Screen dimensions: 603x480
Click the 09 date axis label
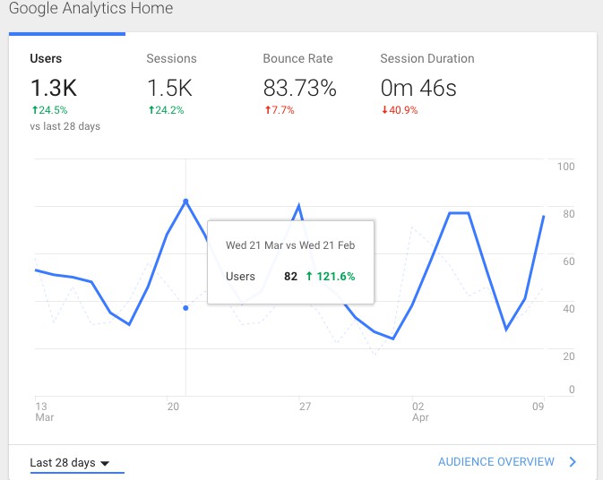(x=538, y=407)
